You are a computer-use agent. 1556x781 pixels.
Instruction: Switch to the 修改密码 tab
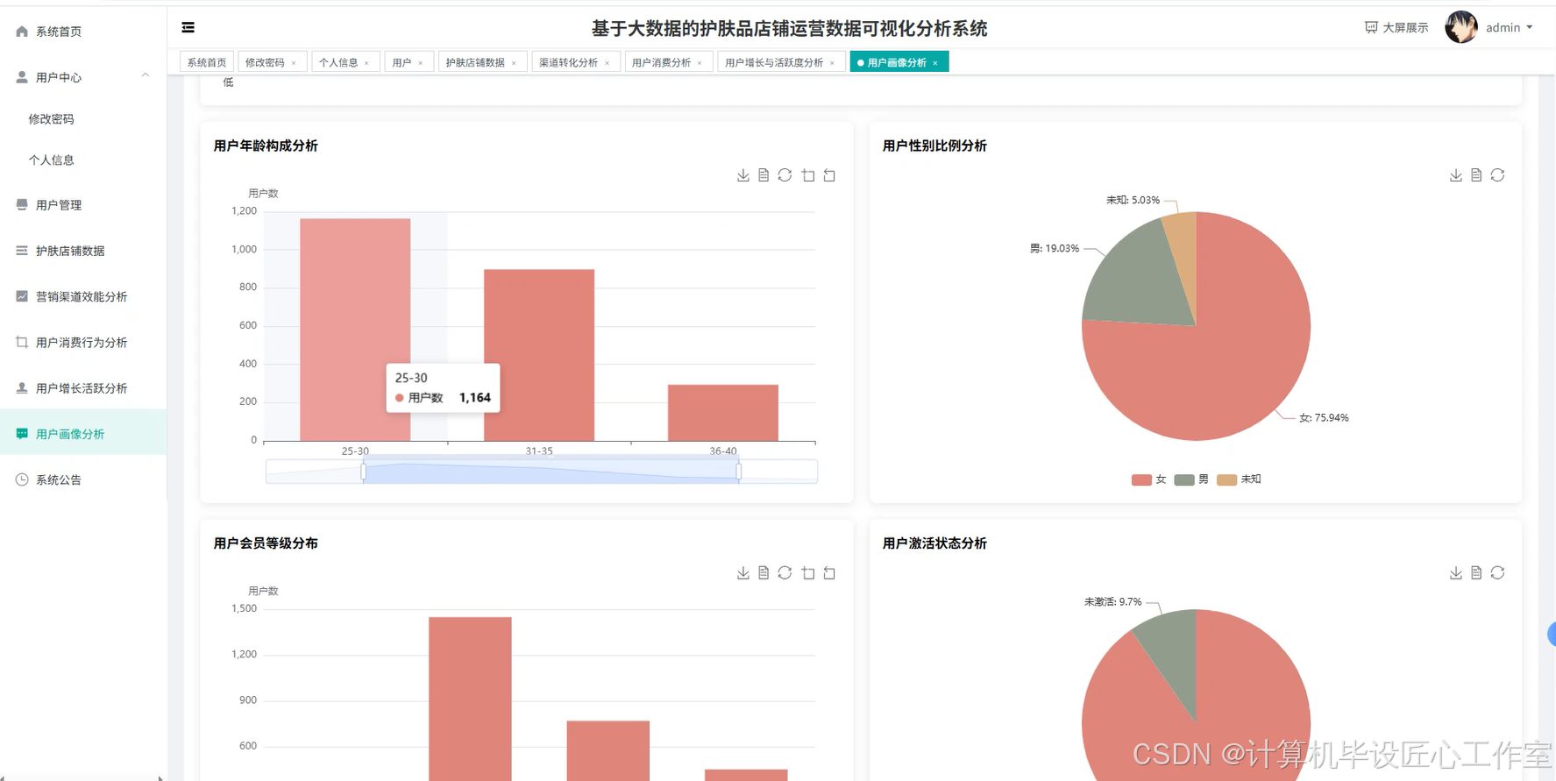[x=266, y=62]
